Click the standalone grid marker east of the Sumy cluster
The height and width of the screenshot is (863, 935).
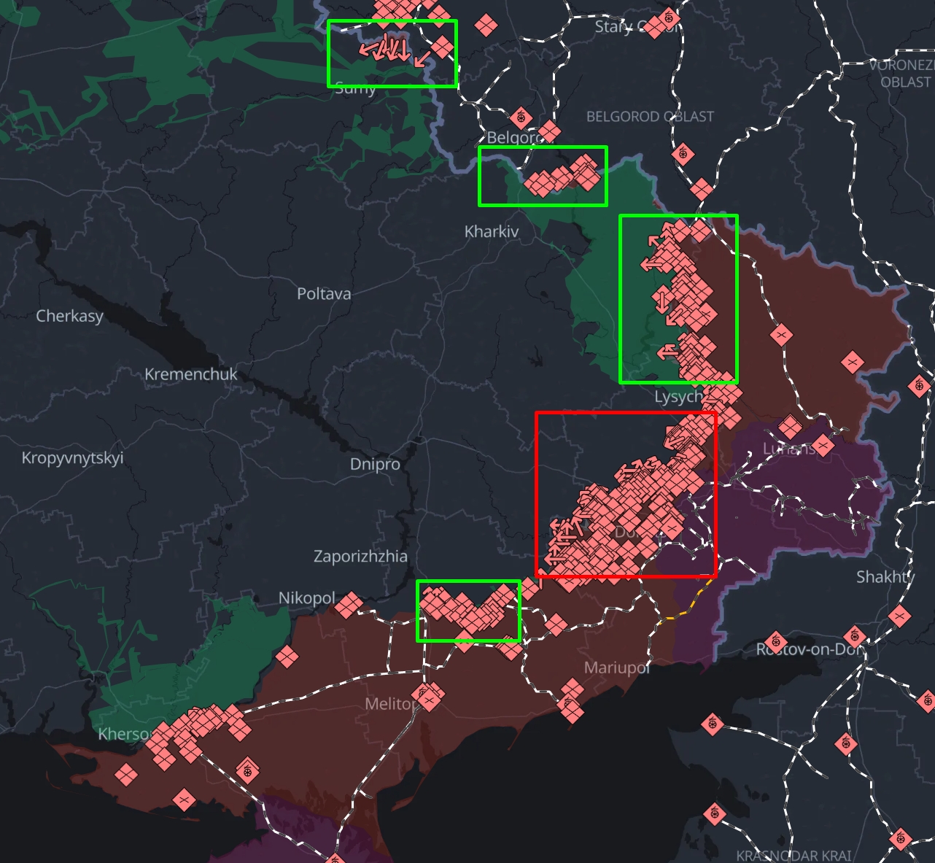click(x=486, y=26)
